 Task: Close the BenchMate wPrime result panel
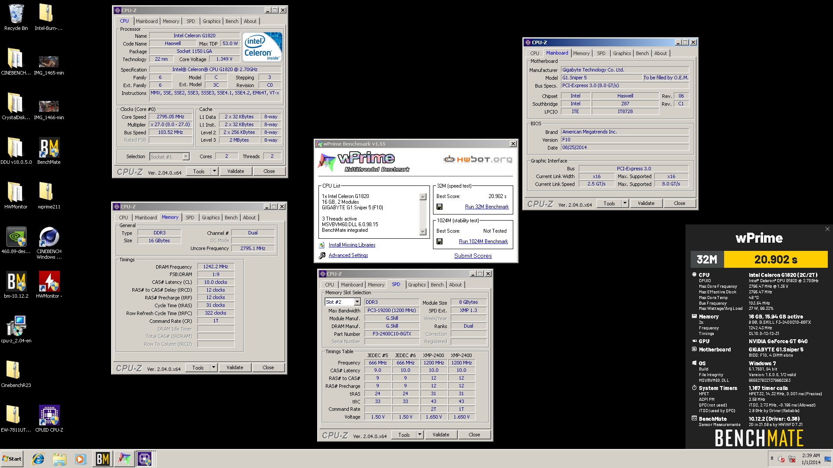[x=827, y=229]
